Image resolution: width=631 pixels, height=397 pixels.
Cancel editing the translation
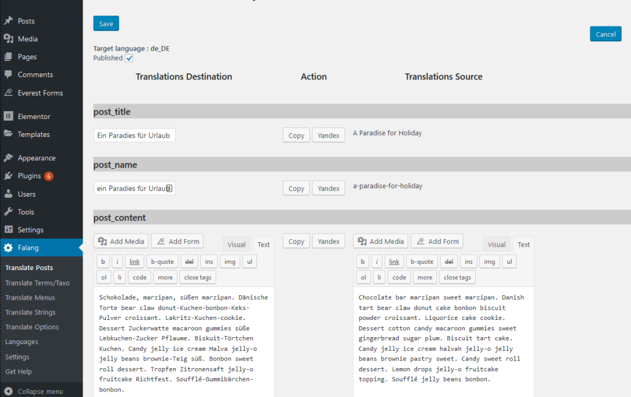click(605, 34)
